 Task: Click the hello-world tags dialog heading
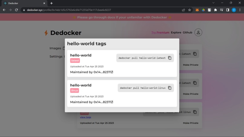[87, 44]
